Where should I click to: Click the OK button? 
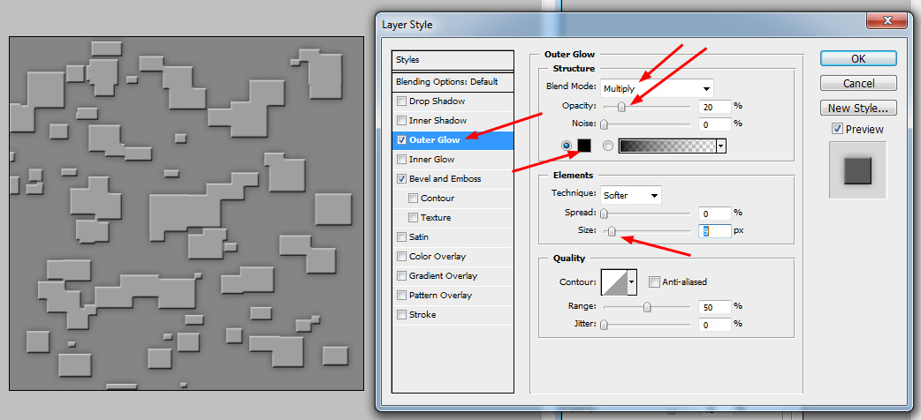pyautogui.click(x=858, y=58)
